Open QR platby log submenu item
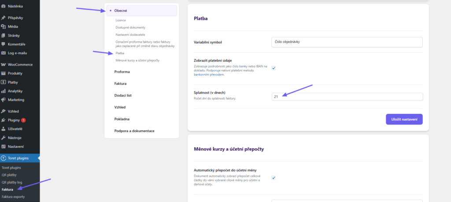451x202 pixels. (12, 182)
